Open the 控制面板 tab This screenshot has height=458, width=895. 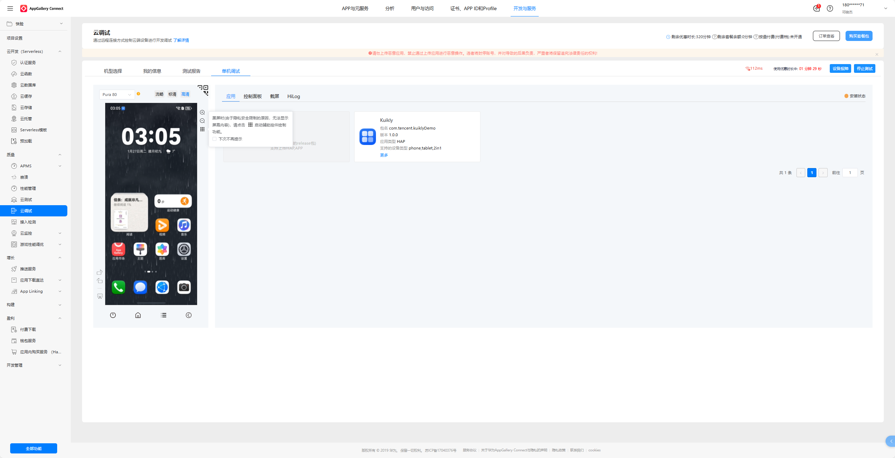coord(253,96)
